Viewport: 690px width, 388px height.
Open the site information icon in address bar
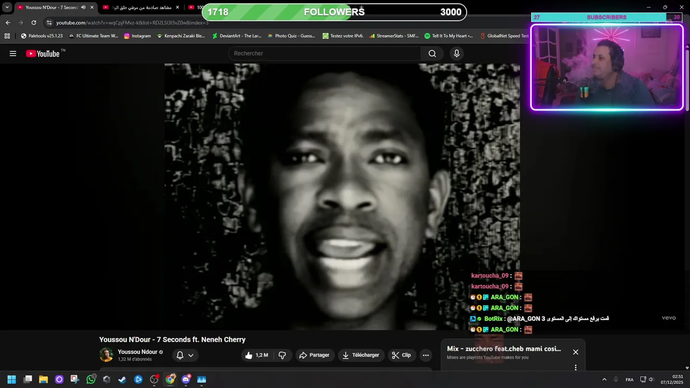[49, 23]
